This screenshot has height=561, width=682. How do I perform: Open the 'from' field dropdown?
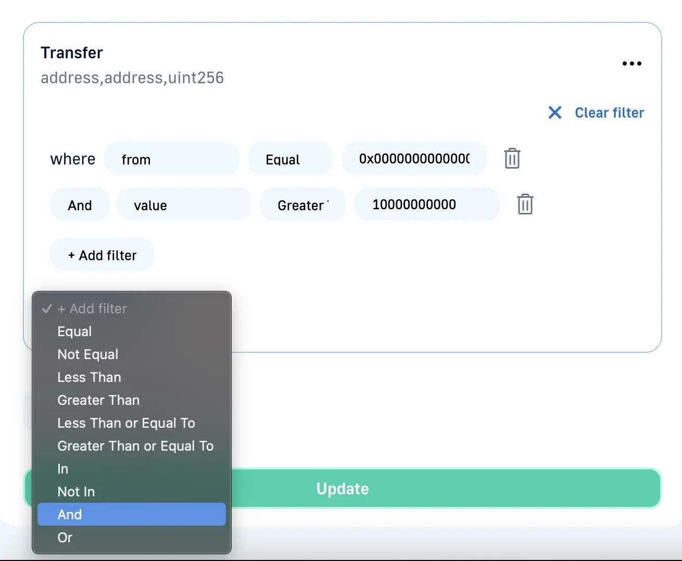click(172, 159)
